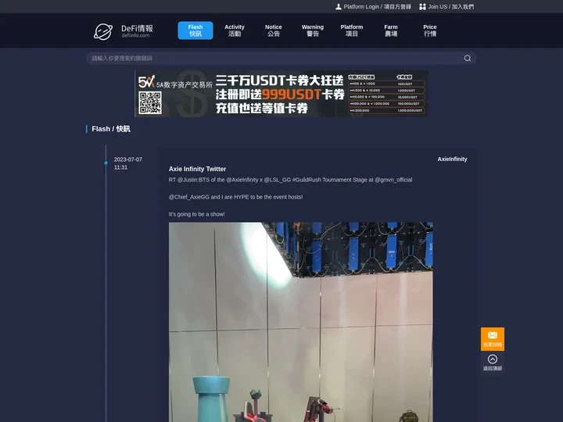563x422 pixels.
Task: Open the Price 行情 tab
Action: [430, 30]
